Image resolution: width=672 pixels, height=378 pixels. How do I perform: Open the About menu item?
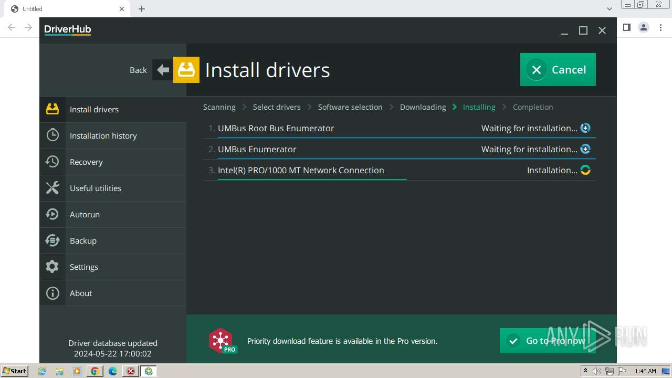113,293
